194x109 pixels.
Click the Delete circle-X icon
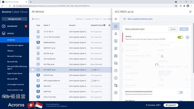point(116,93)
